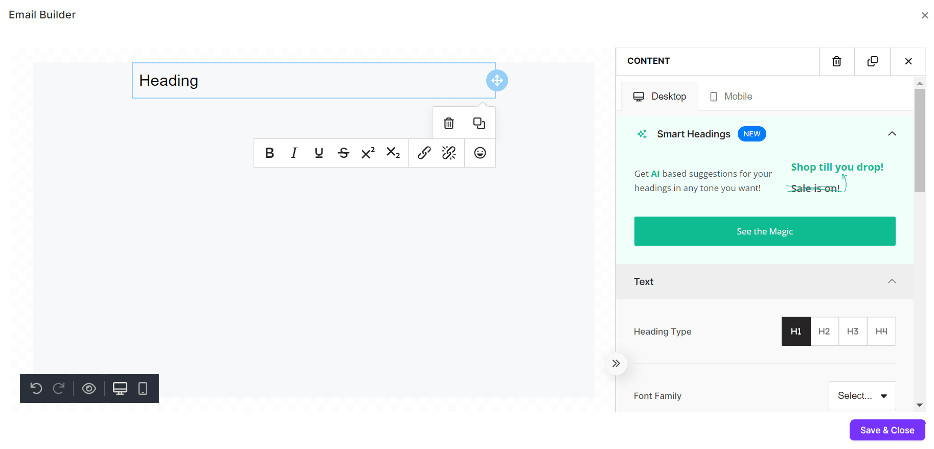934x449 pixels.
Task: Apply strikethrough to the heading
Action: (344, 153)
